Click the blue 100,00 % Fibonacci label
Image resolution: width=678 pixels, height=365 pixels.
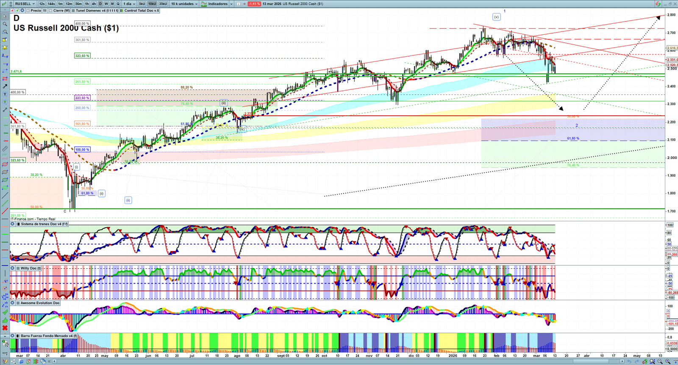point(82,150)
